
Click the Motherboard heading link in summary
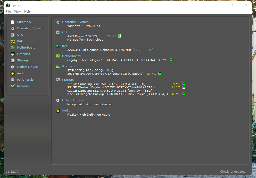click(x=71, y=56)
